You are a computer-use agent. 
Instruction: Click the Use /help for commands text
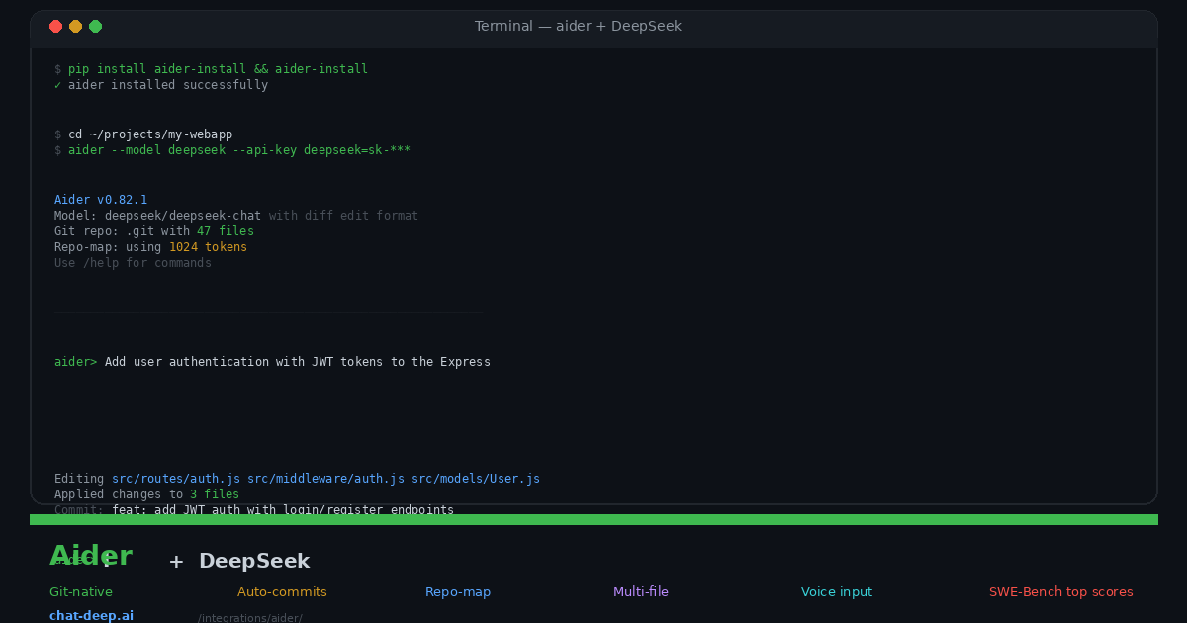(133, 262)
